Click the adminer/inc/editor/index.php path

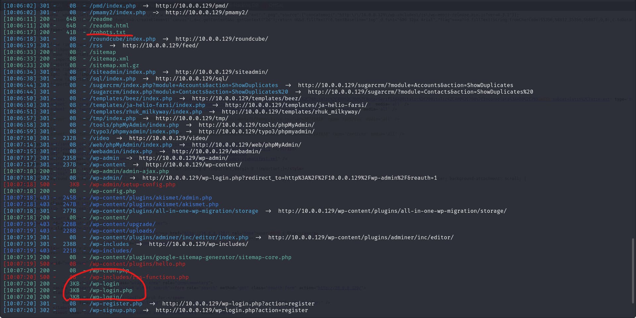(169, 237)
